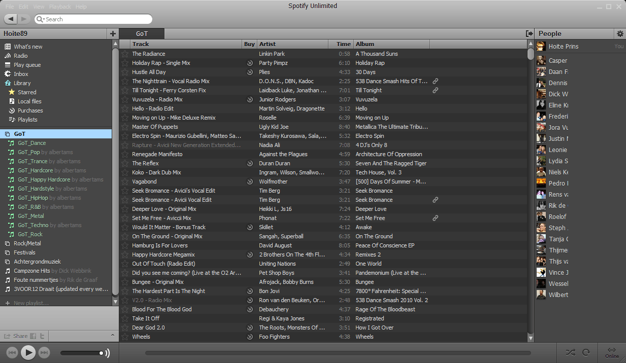Image resolution: width=626 pixels, height=363 pixels.
Task: Adjust the volume slider
Action: tap(82, 353)
